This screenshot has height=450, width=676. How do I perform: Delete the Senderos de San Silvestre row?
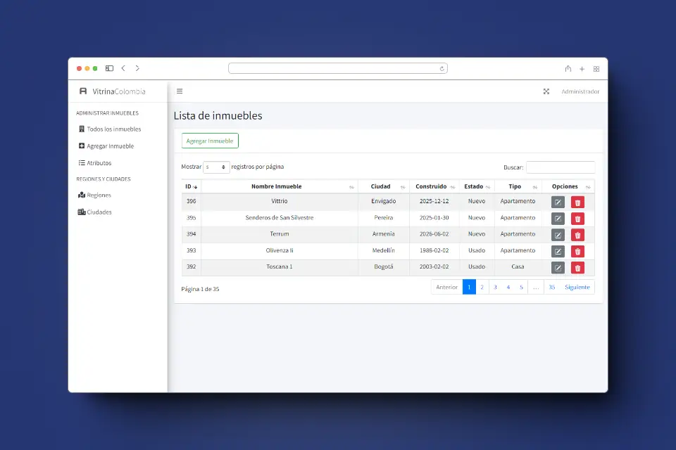(577, 219)
